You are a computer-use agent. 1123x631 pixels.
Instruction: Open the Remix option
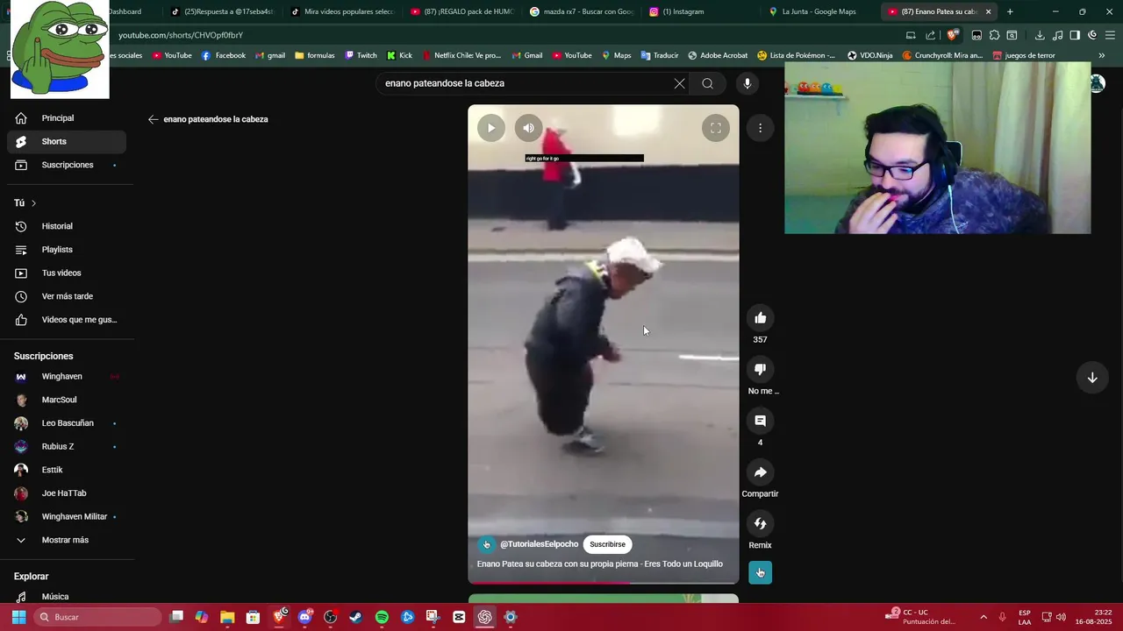point(760,523)
